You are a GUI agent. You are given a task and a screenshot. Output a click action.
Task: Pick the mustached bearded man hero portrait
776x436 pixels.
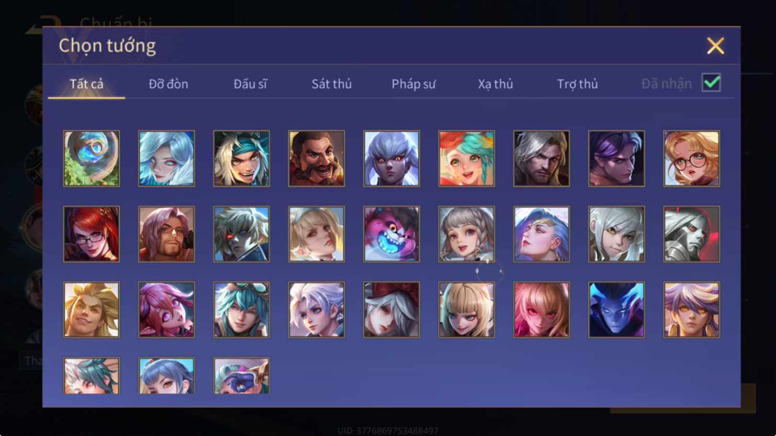(317, 158)
